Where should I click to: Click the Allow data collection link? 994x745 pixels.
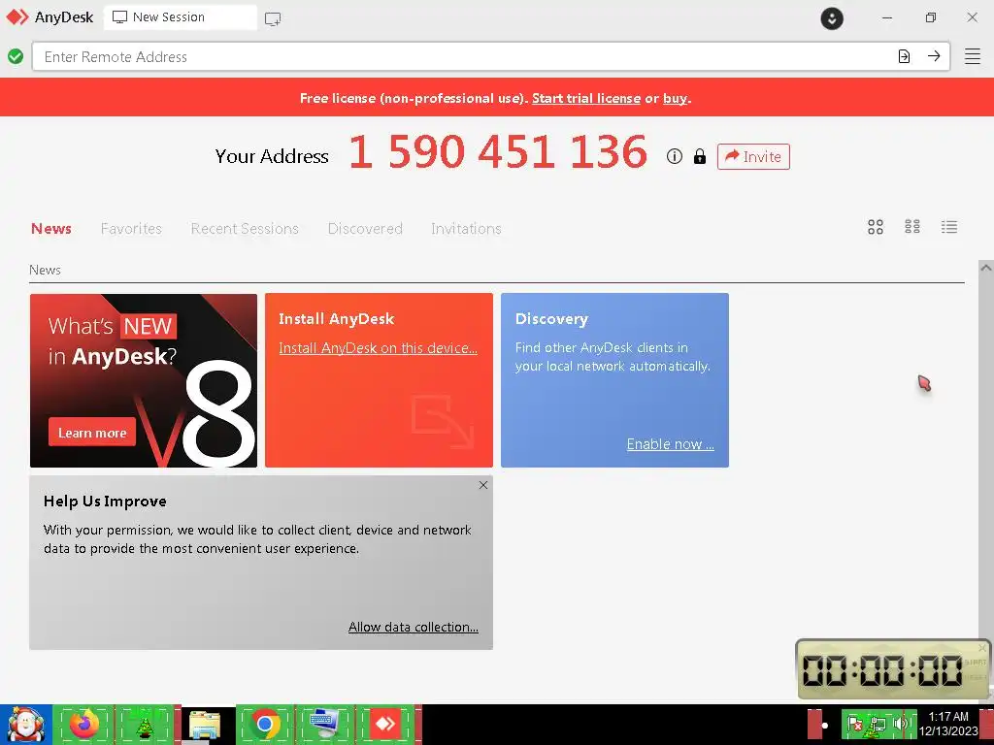414,627
